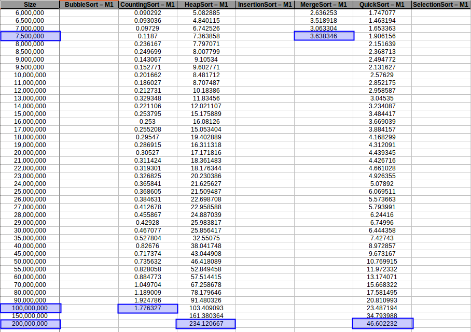Click the size cell 40,000,000
The image size is (471, 332).
30,246
